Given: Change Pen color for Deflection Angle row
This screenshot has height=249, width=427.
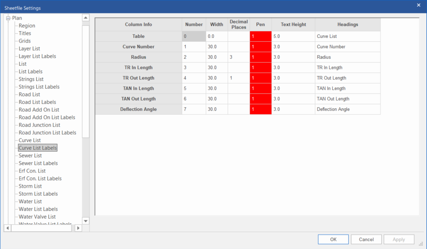Looking at the screenshot, I should pyautogui.click(x=260, y=110).
